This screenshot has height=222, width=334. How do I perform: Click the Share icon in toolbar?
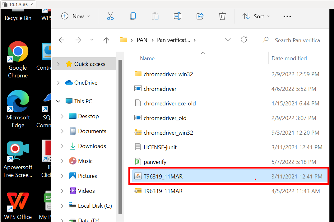(x=200, y=16)
